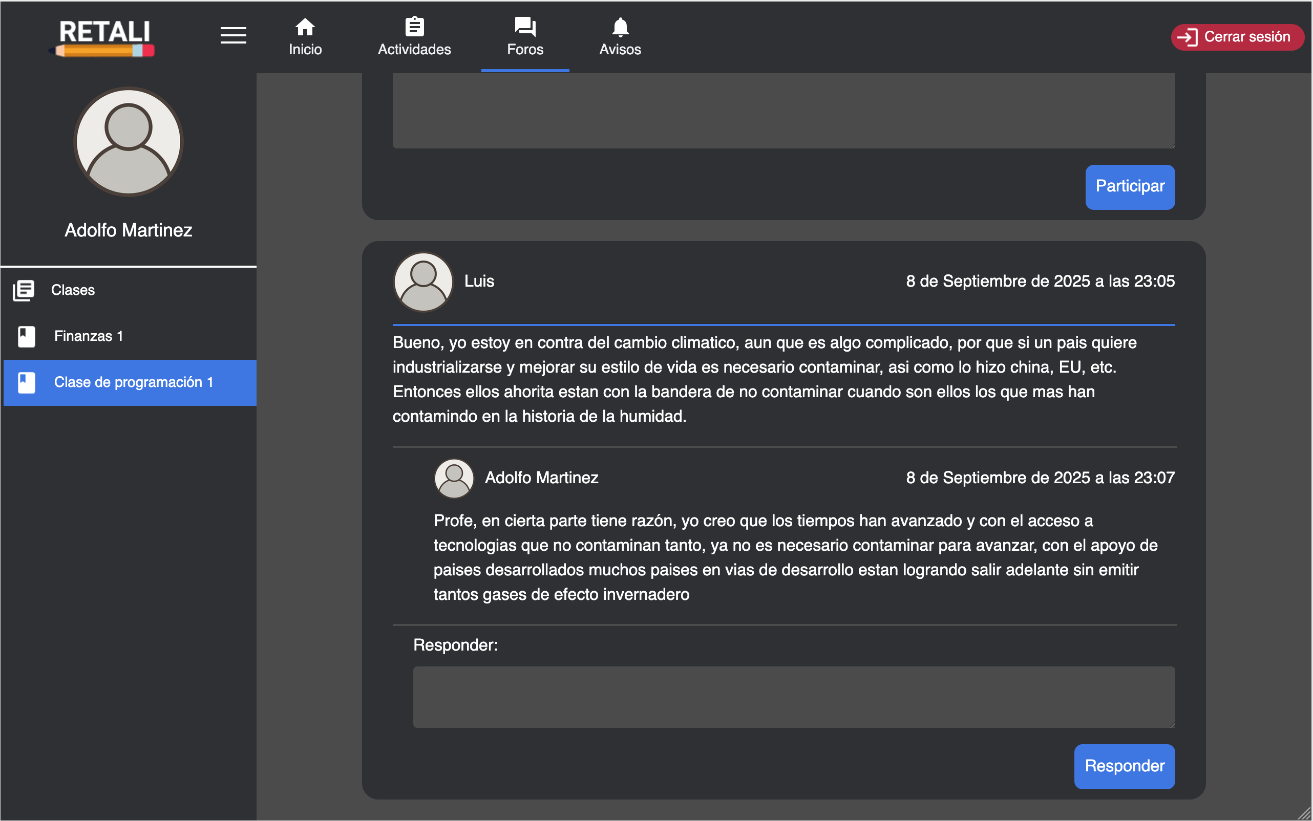Switch to the Foros tab
Viewport: 1313px width, 821px height.
(524, 37)
